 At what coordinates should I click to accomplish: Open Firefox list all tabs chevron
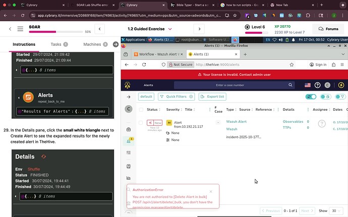343,54
